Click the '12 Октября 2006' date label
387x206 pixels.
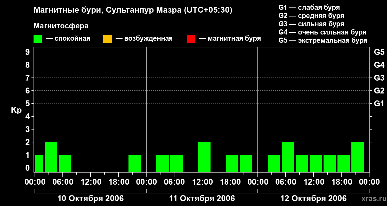pyautogui.click(x=313, y=199)
